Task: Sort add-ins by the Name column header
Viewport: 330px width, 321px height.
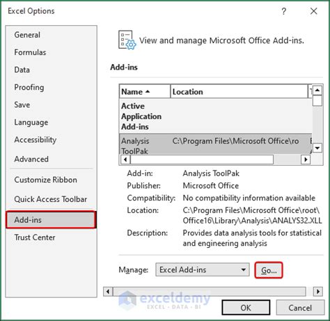Action: coord(145,92)
